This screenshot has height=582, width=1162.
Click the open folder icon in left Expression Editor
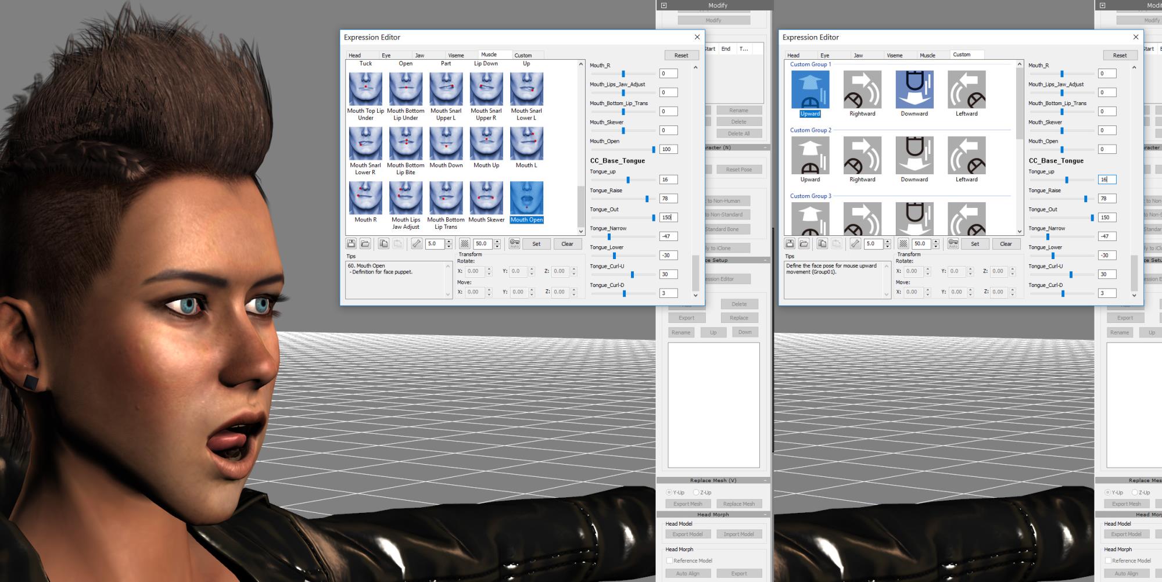tap(365, 244)
